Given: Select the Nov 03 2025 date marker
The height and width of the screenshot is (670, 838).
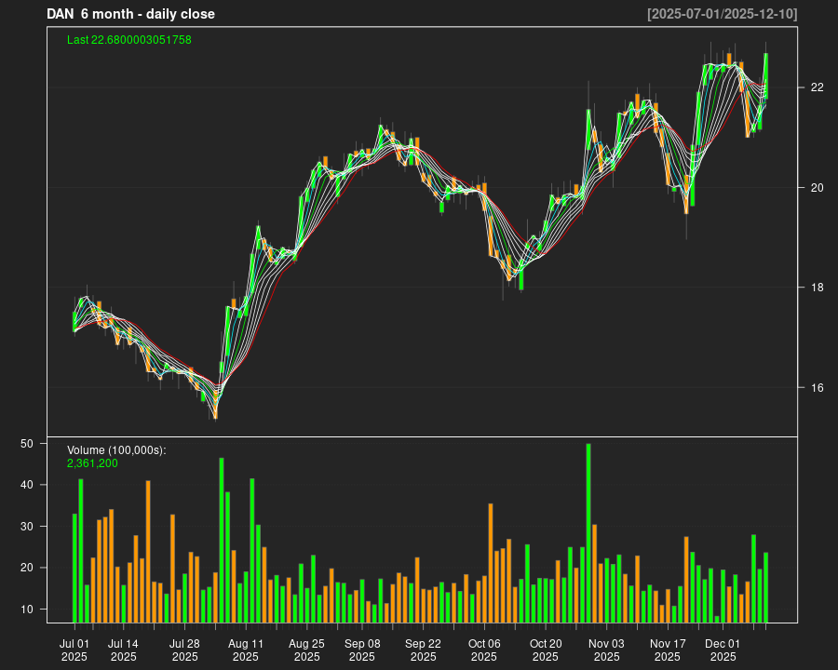Looking at the screenshot, I should click(606, 650).
